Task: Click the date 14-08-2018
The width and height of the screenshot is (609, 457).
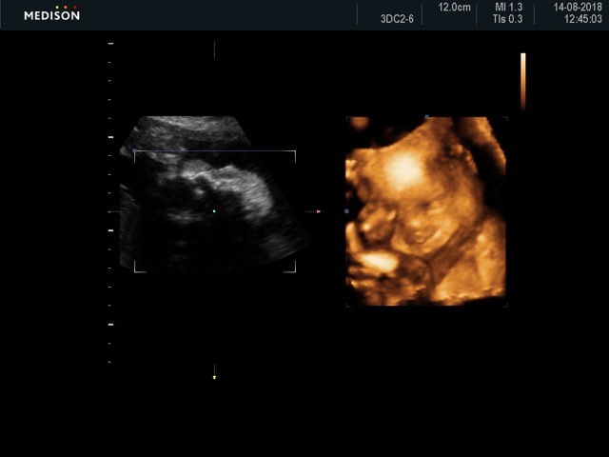Action: coord(578,7)
